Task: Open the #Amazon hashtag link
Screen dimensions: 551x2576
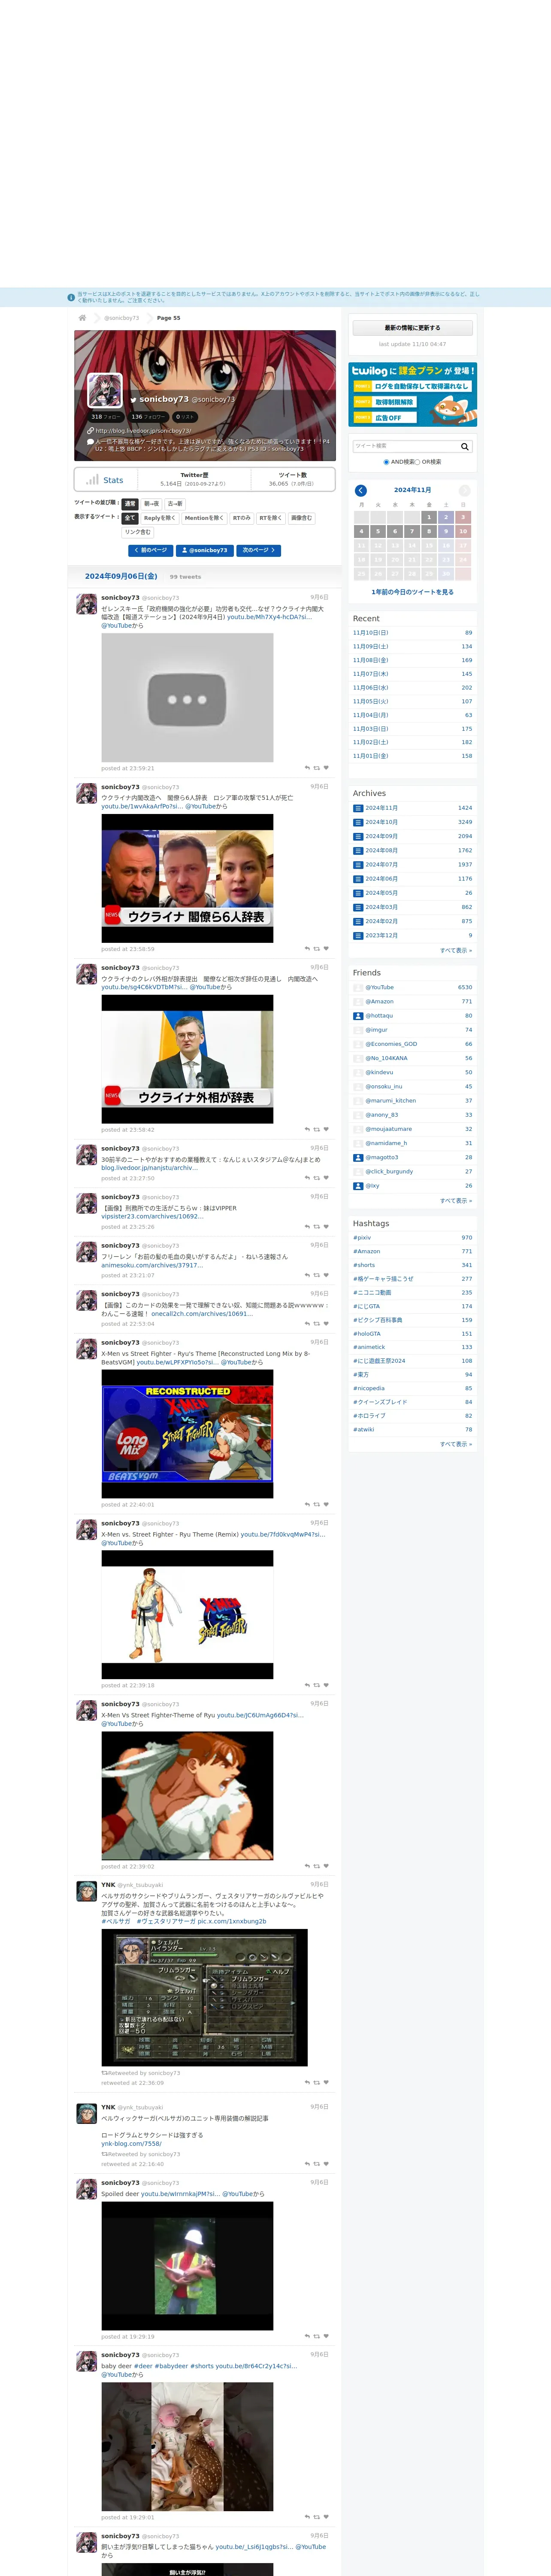Action: click(366, 1252)
